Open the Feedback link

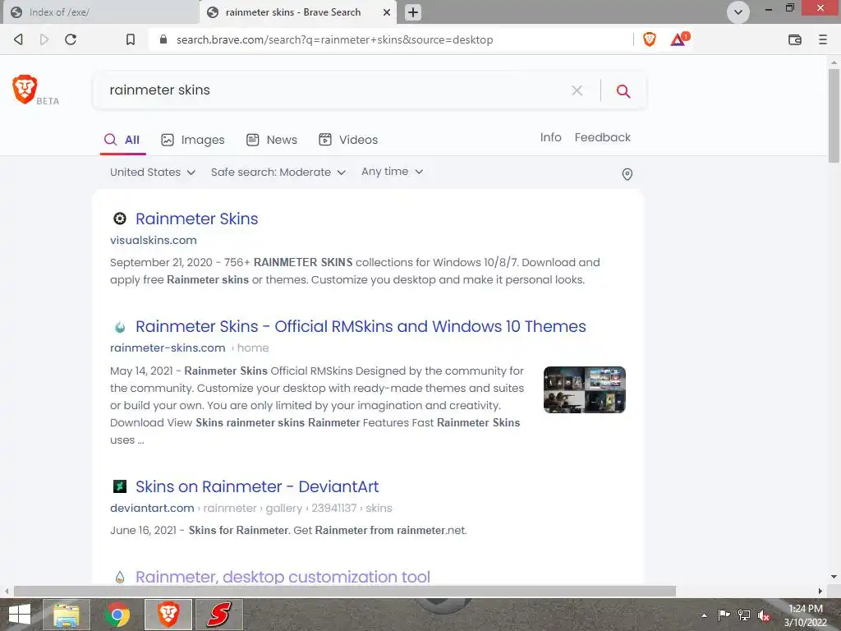(602, 137)
